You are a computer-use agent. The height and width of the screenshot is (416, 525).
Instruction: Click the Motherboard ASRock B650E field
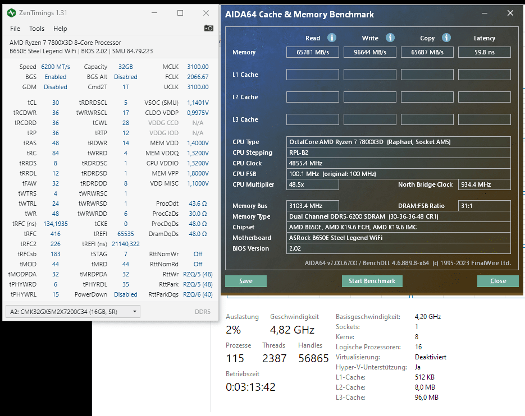[x=399, y=238]
